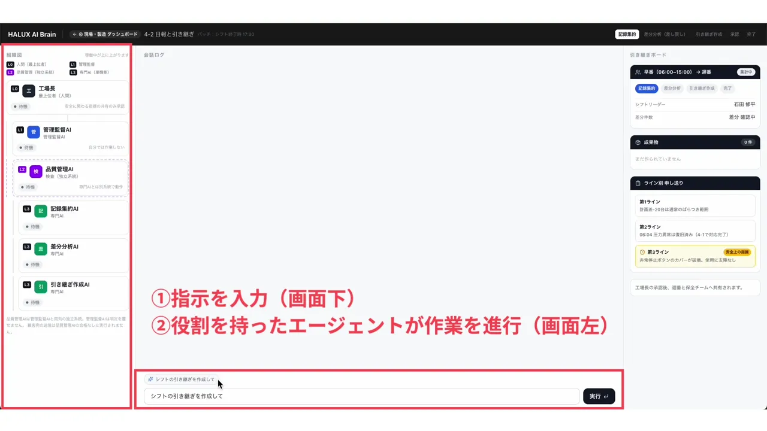Viewport: 767px width, 431px height.
Task: Click the instruction text input field
Action: tap(362, 396)
